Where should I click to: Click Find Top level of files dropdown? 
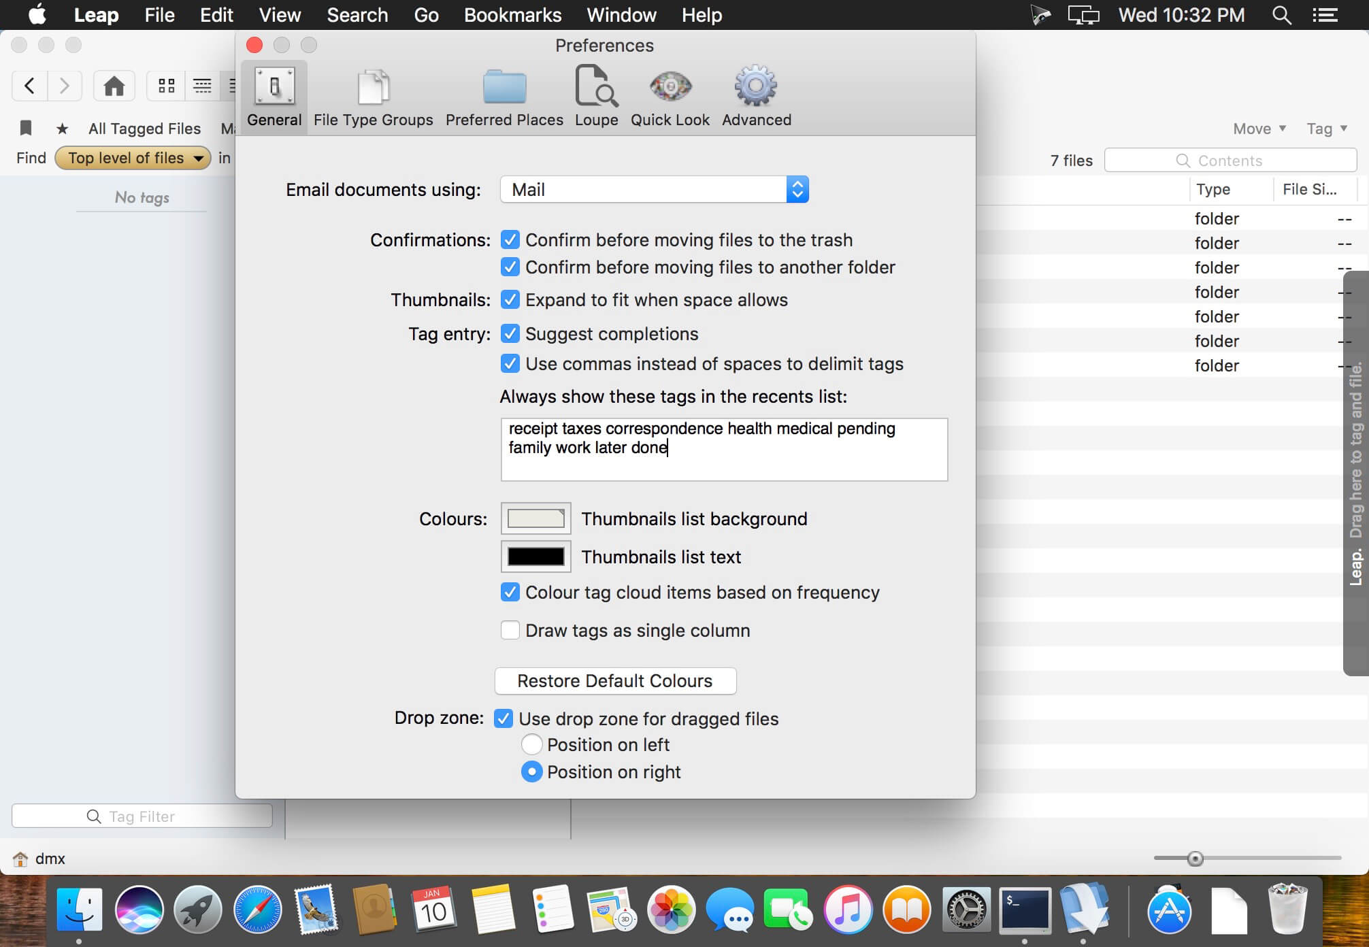[x=135, y=157]
